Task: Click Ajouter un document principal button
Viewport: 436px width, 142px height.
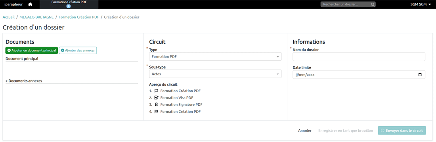Action: [32, 50]
